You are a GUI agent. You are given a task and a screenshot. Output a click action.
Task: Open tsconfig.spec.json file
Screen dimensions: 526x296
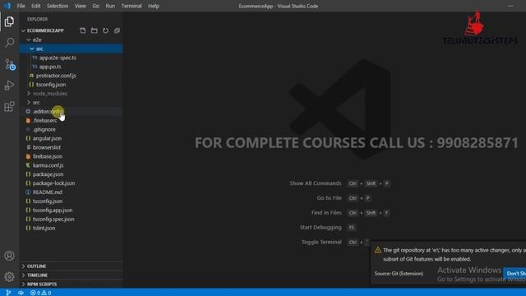point(72,220)
